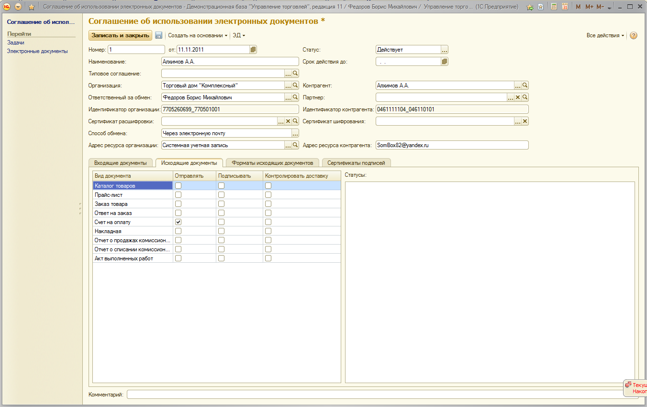Click the magnifier icon for Организация
The image size is (647, 407).
(x=295, y=86)
